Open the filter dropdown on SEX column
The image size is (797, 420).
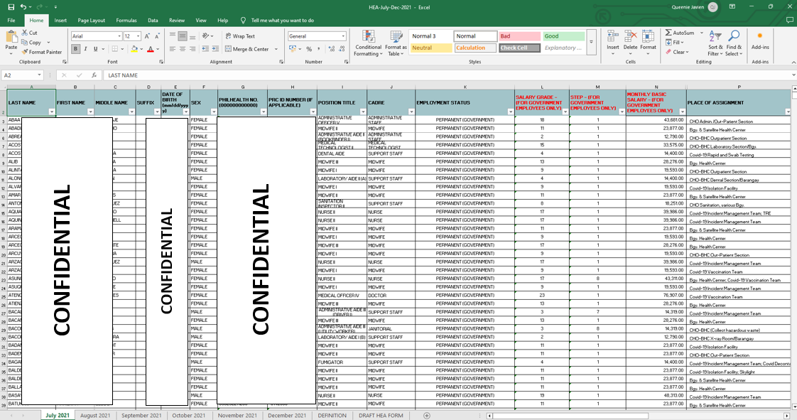click(x=214, y=112)
